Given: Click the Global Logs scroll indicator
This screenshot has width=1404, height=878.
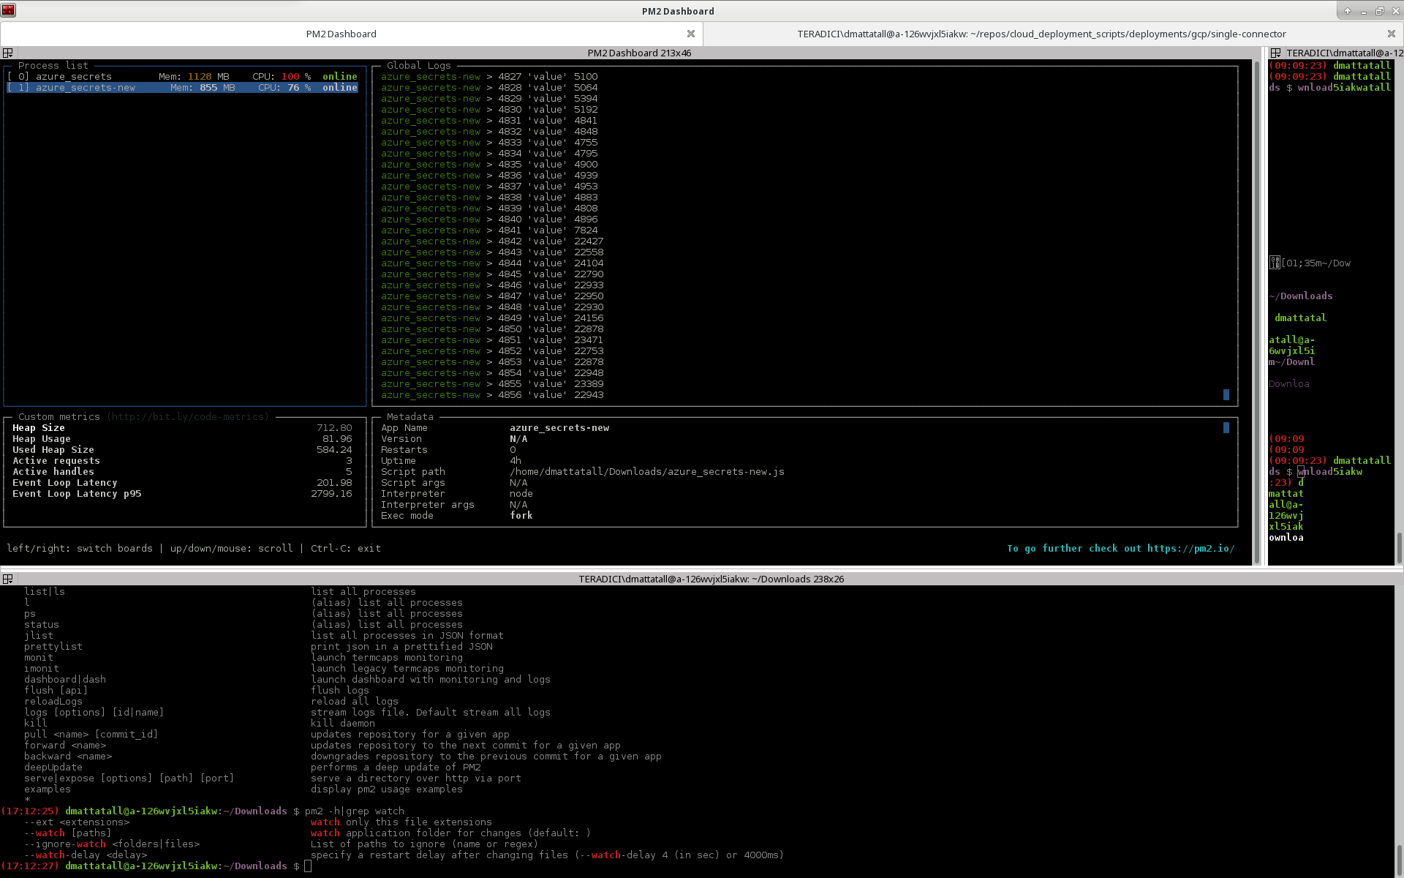Looking at the screenshot, I should pos(1226,394).
